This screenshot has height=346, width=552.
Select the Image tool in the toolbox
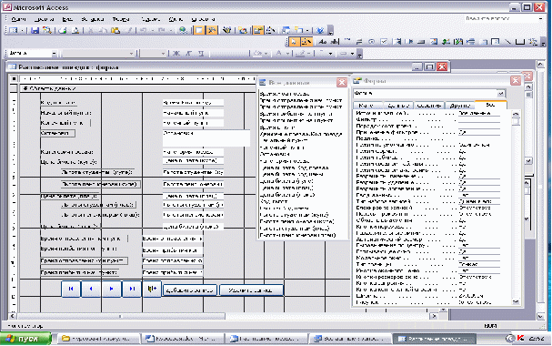click(x=434, y=42)
